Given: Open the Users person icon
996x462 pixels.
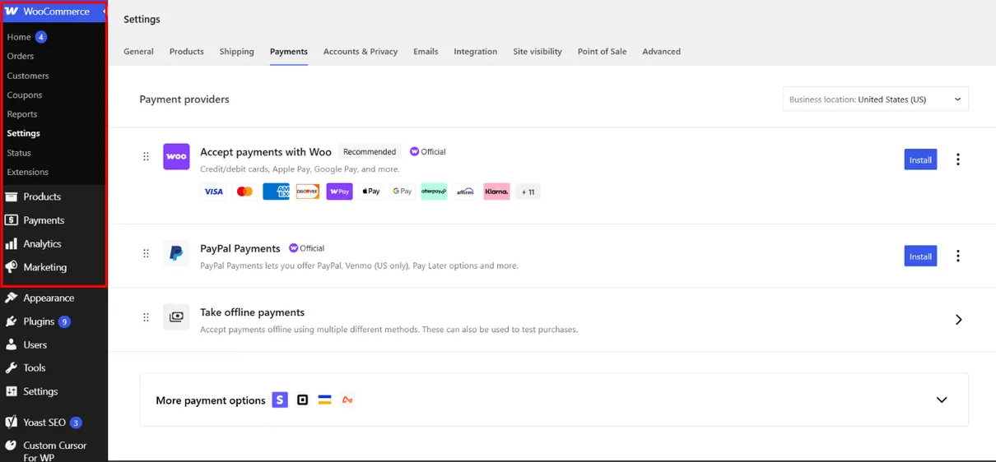Looking at the screenshot, I should [x=12, y=344].
